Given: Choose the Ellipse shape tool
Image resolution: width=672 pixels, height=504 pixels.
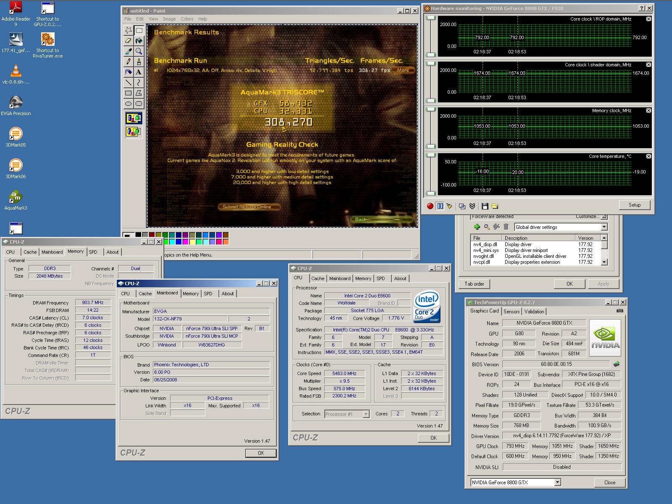Looking at the screenshot, I should (128, 104).
